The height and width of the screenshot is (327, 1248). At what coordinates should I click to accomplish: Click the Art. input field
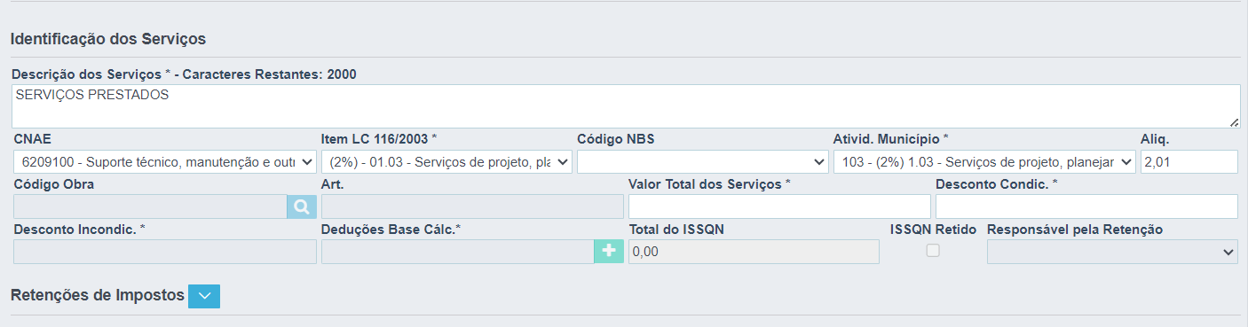pyautogui.click(x=472, y=206)
